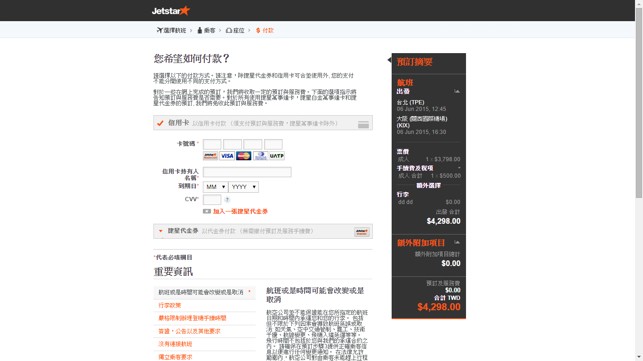Click the fees amount $500.00
This screenshot has width=643, height=361.
click(x=450, y=176)
